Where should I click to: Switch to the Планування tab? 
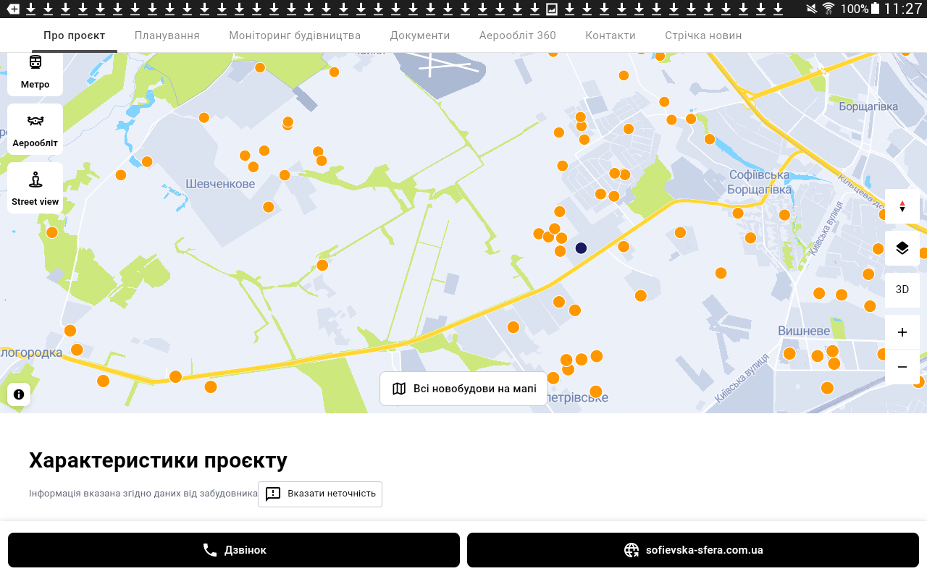tap(167, 35)
